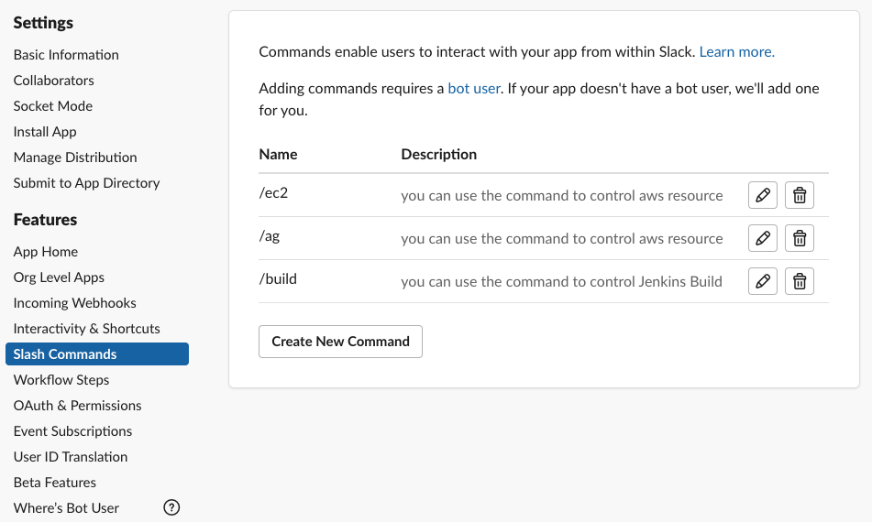
Task: Edit the /ag command pencil icon
Action: [x=762, y=238]
